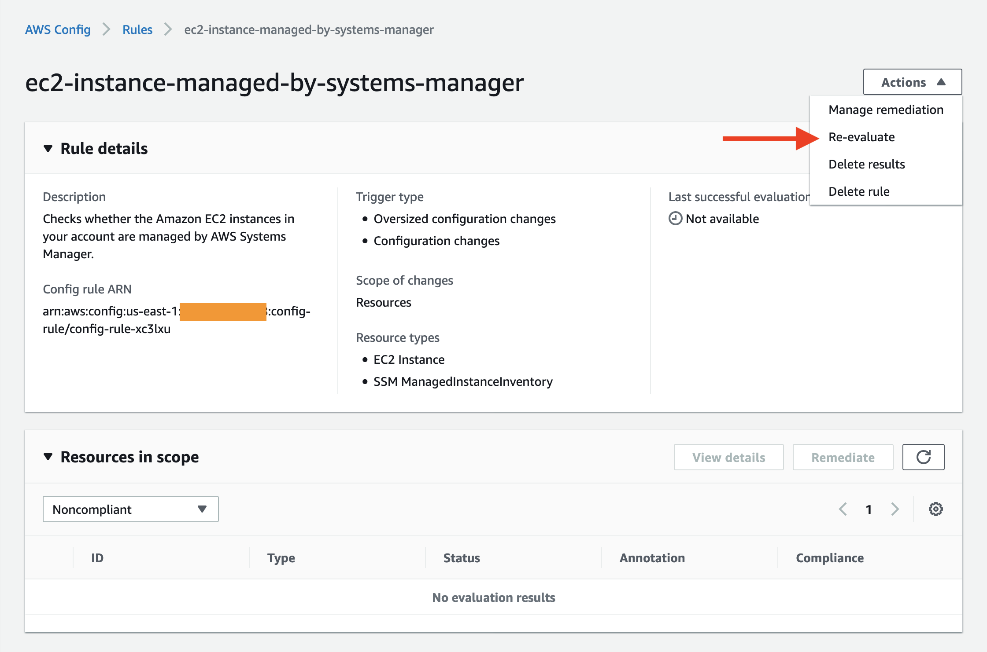Collapse the Resources in scope section

[x=48, y=457]
